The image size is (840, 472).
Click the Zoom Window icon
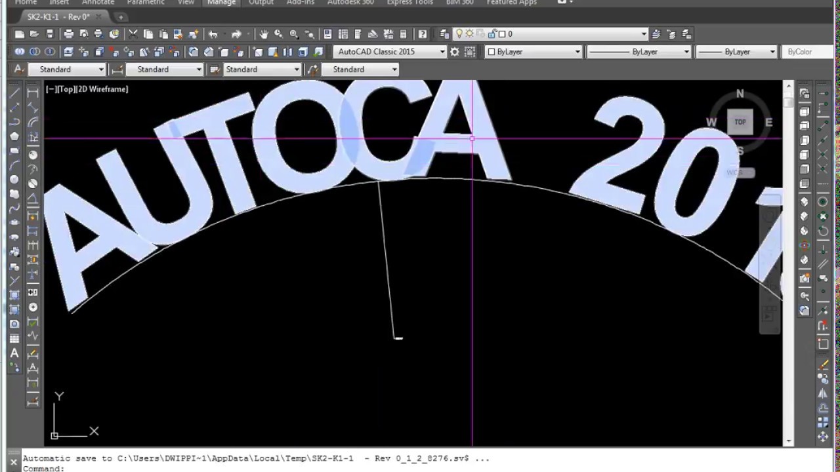[294, 34]
